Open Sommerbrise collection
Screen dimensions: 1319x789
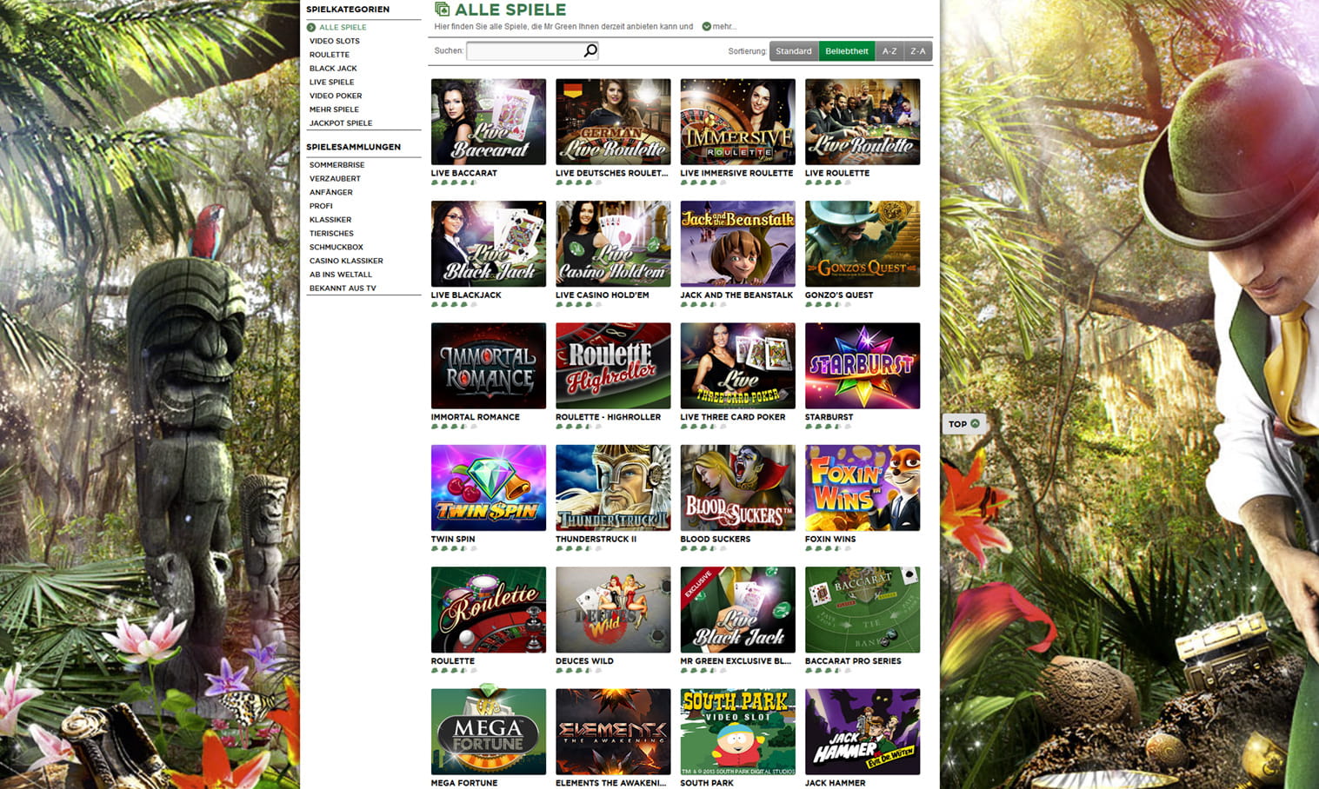pos(337,165)
